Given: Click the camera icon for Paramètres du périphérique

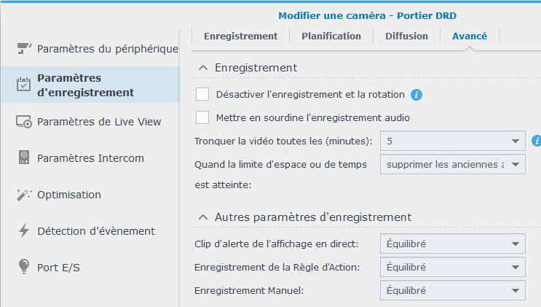Looking at the screenshot, I should coord(24,48).
